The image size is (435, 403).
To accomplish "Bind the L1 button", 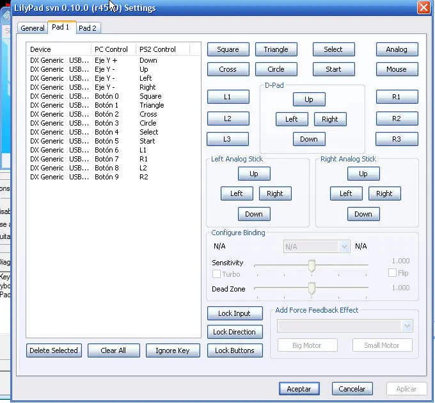I will click(228, 97).
